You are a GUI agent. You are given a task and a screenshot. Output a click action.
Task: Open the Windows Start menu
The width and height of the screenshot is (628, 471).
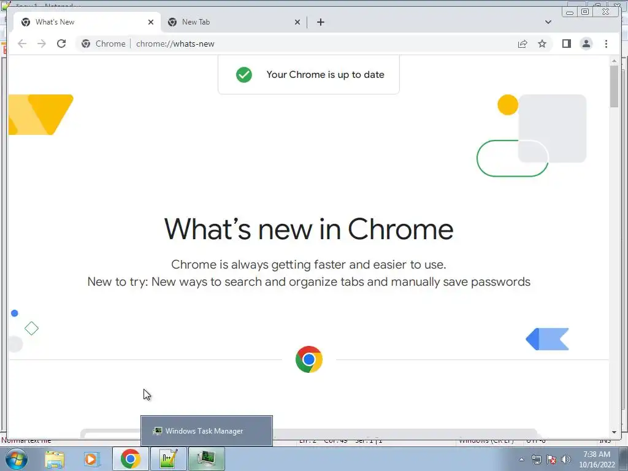coord(16,459)
